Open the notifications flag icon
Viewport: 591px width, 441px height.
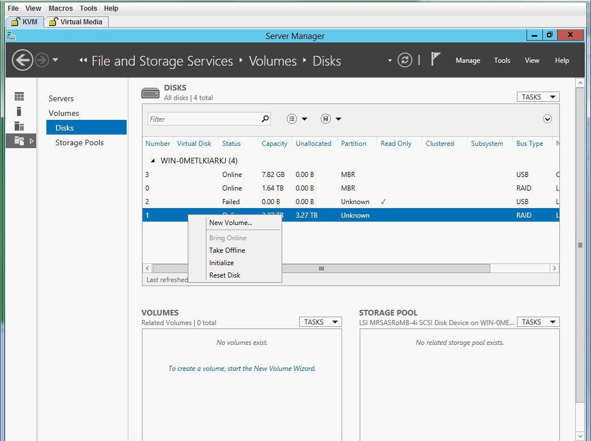tap(435, 59)
